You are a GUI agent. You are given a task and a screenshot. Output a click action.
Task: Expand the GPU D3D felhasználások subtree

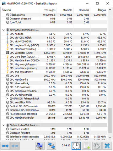[x=7, y=98]
